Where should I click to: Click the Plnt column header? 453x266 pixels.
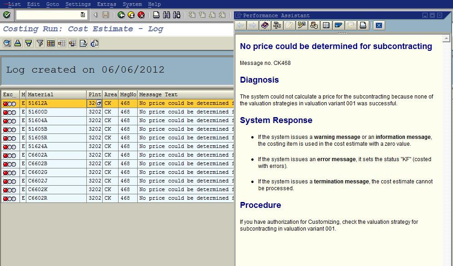coord(95,94)
